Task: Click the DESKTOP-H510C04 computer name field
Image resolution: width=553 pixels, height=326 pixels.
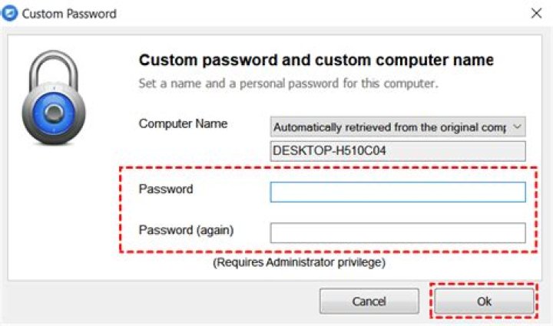Action: 398,150
